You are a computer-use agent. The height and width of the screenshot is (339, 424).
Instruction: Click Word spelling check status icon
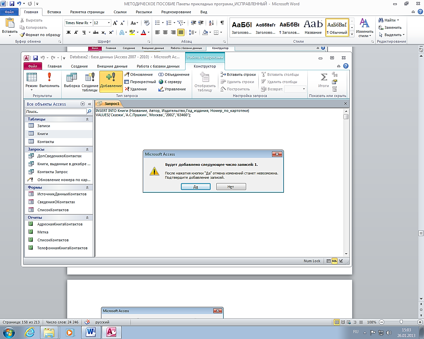tap(87, 322)
